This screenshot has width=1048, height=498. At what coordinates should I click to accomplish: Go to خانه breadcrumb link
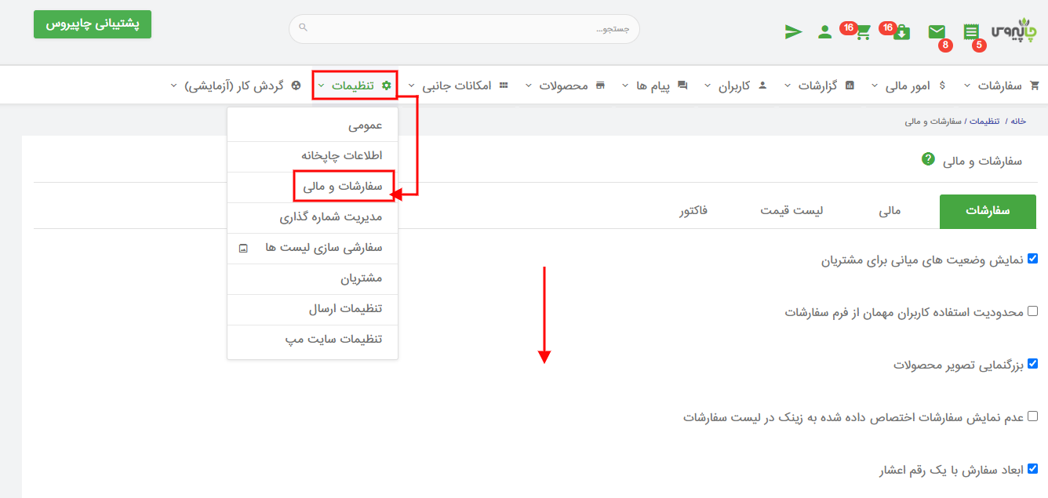pos(1018,122)
